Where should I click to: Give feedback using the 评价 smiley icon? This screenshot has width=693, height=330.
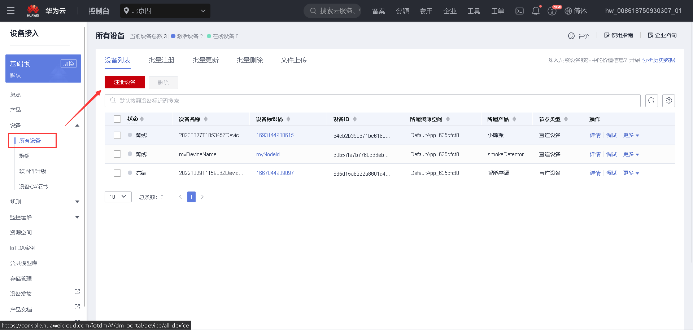(571, 35)
